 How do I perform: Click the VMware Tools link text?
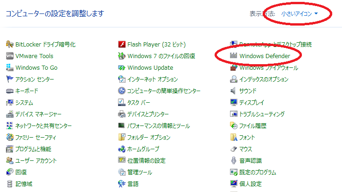(x=34, y=56)
